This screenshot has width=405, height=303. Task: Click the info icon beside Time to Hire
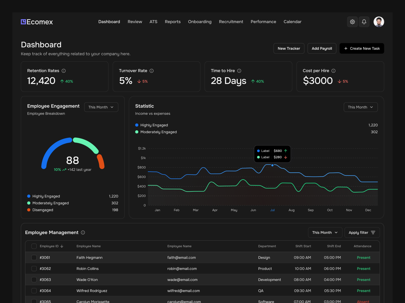click(239, 71)
